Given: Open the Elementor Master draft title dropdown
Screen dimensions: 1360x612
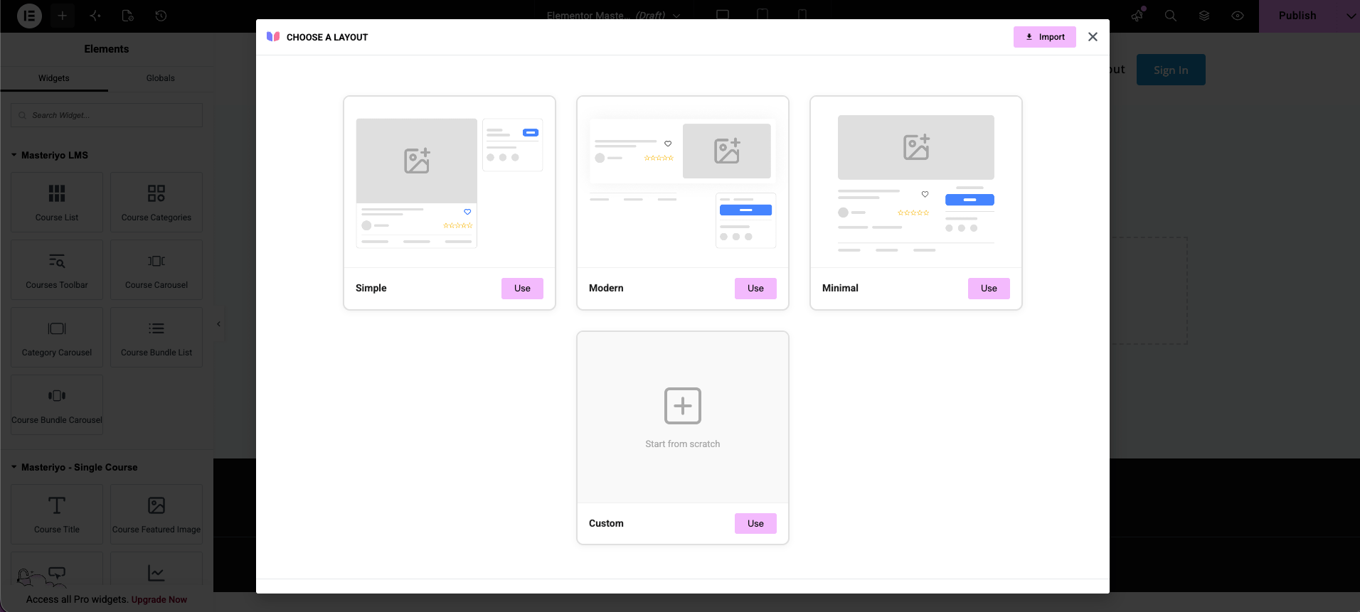Looking at the screenshot, I should pos(613,16).
